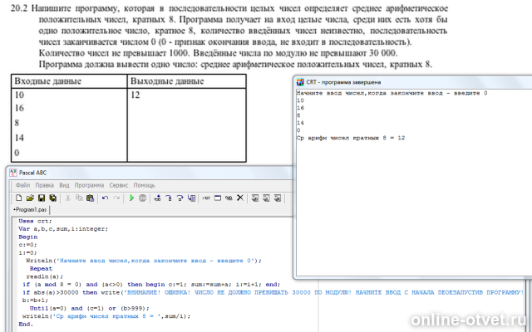Click the CRT window title bar icon
The width and height of the screenshot is (532, 332).
tap(300, 82)
